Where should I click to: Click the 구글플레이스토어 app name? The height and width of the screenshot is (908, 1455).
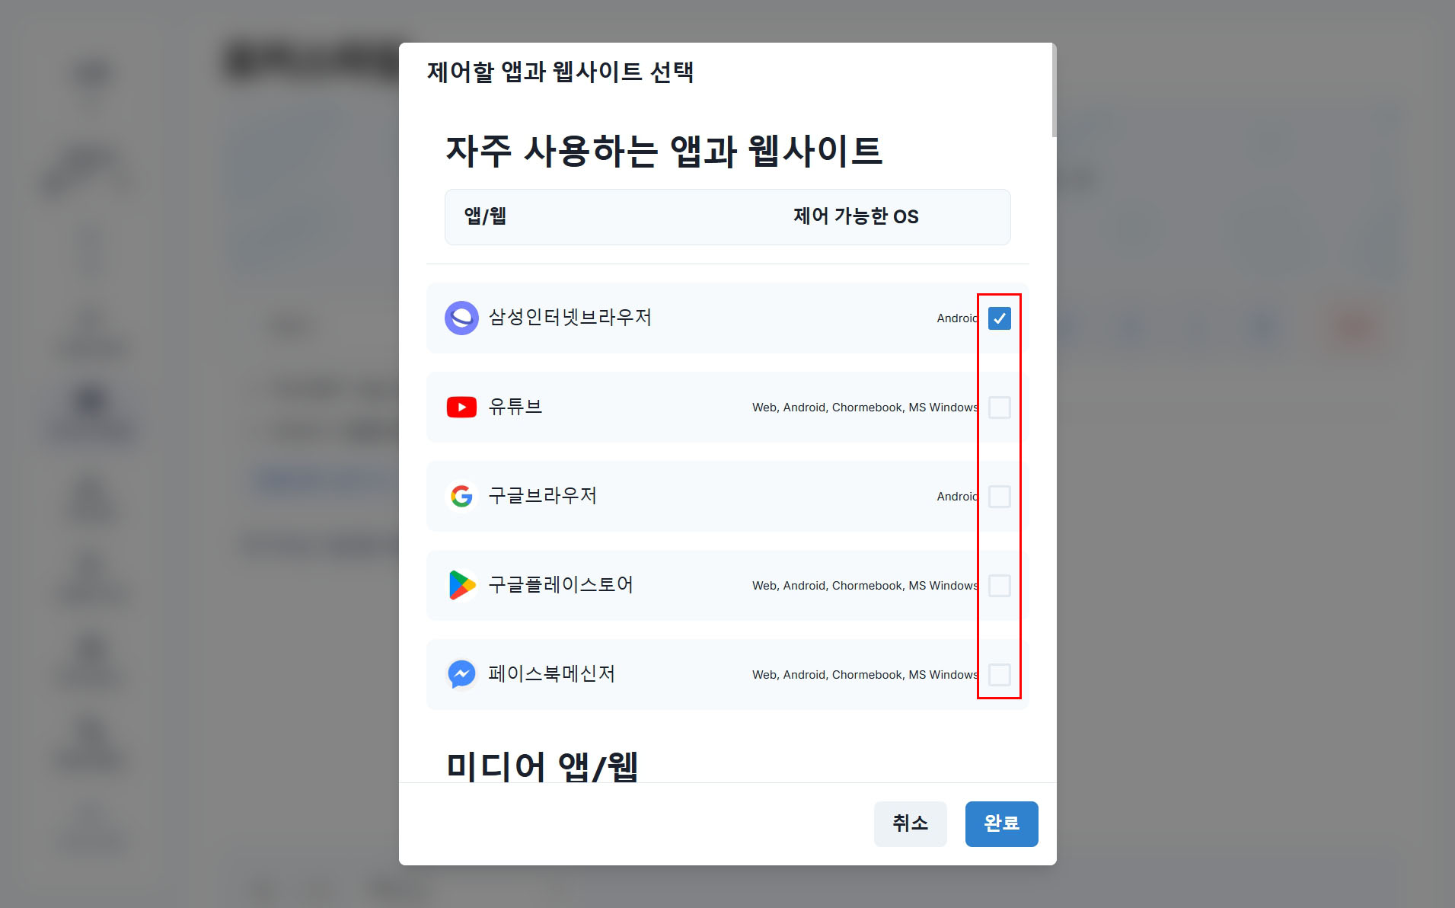[x=560, y=585]
